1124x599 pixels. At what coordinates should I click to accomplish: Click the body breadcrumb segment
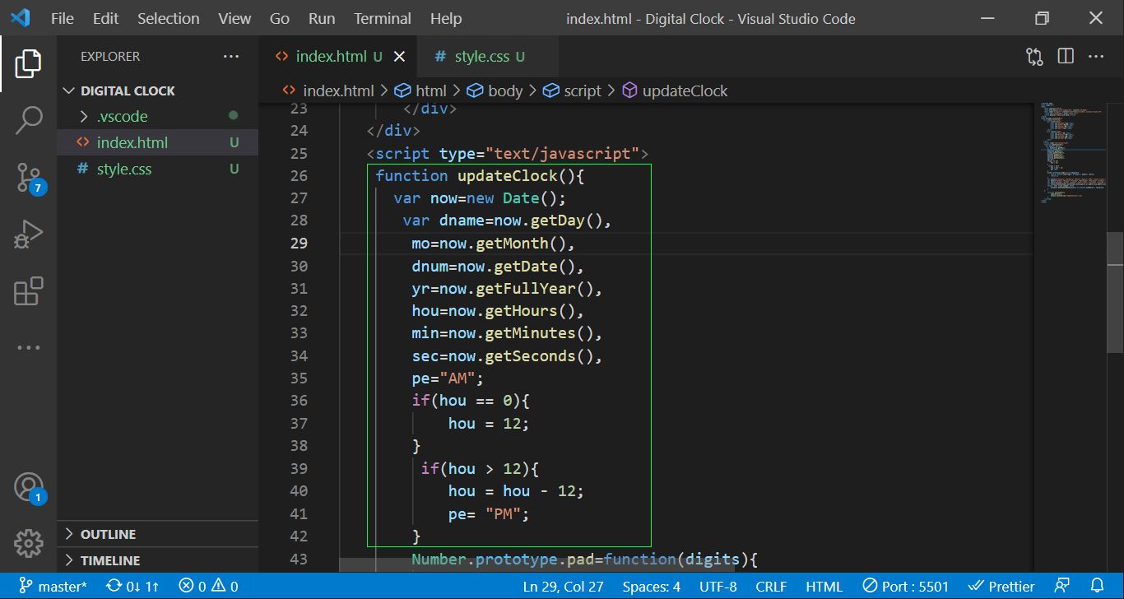click(495, 91)
